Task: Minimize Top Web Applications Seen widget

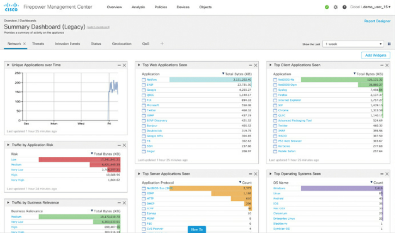Action: pyautogui.click(x=250, y=65)
